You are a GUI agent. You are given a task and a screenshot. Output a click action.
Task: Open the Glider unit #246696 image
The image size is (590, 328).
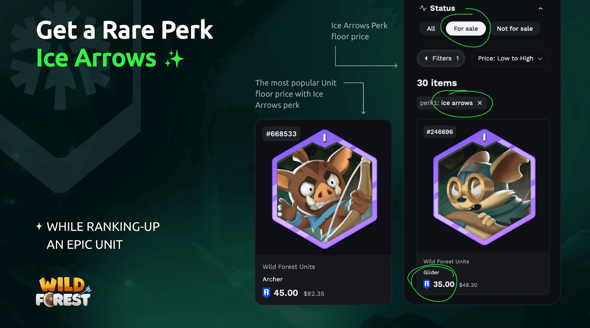coord(484,187)
